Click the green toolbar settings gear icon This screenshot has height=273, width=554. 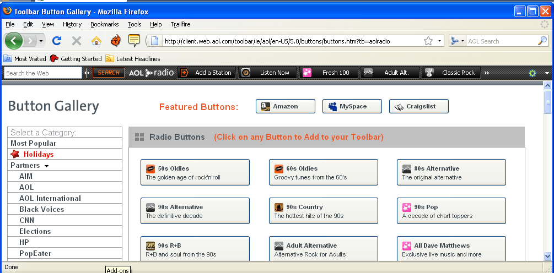532,73
